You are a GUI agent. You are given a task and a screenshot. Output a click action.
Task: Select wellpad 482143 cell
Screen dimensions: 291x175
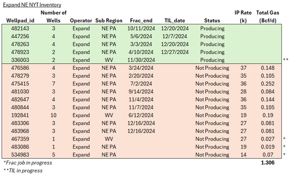click(x=20, y=28)
